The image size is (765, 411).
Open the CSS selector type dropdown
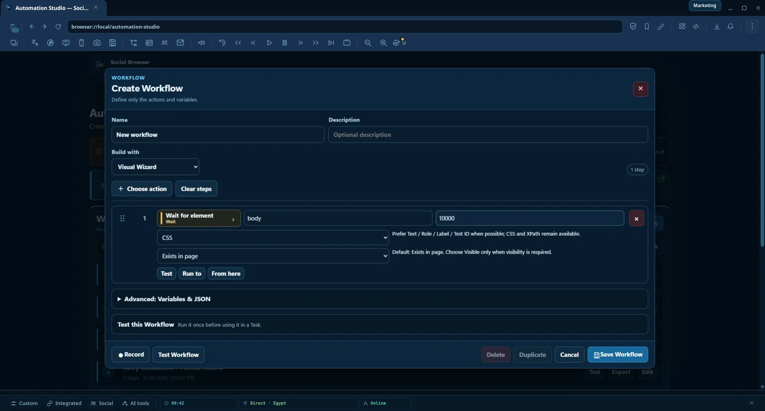tap(273, 238)
